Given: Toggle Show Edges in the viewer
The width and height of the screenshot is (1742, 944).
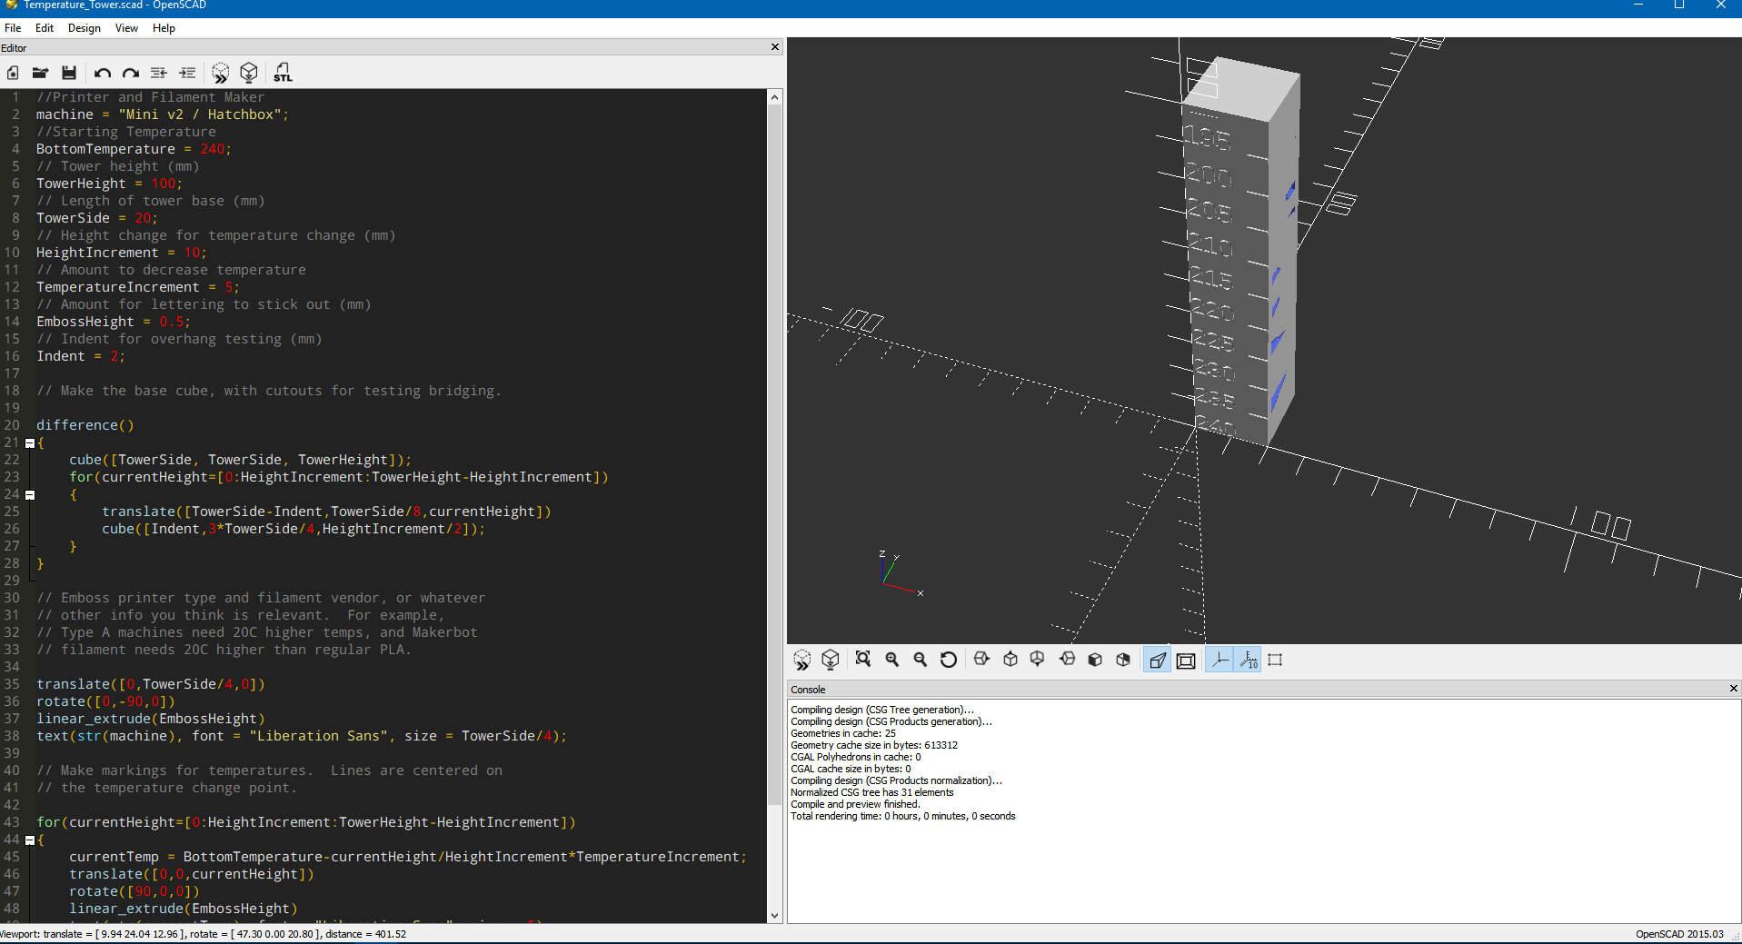Looking at the screenshot, I should tap(1275, 661).
